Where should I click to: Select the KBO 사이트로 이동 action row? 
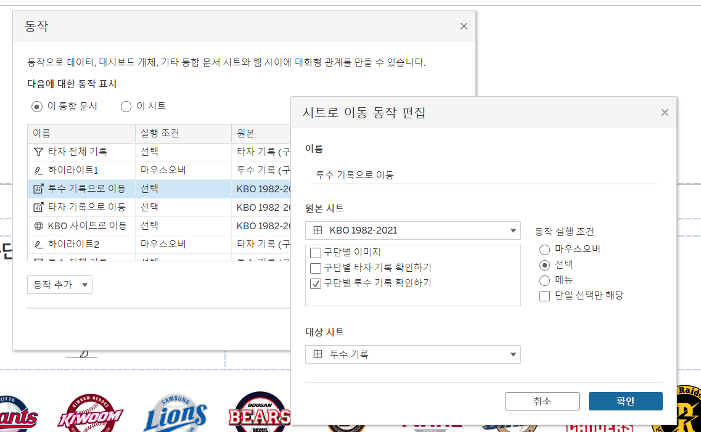[159, 226]
